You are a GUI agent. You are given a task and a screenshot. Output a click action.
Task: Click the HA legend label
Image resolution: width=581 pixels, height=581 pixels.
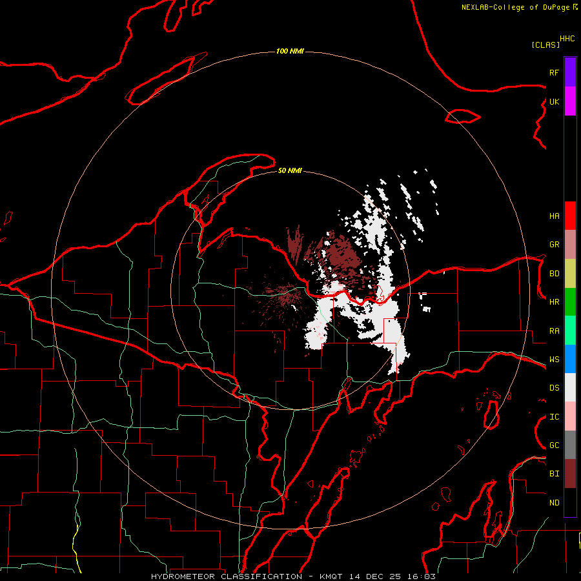click(554, 216)
